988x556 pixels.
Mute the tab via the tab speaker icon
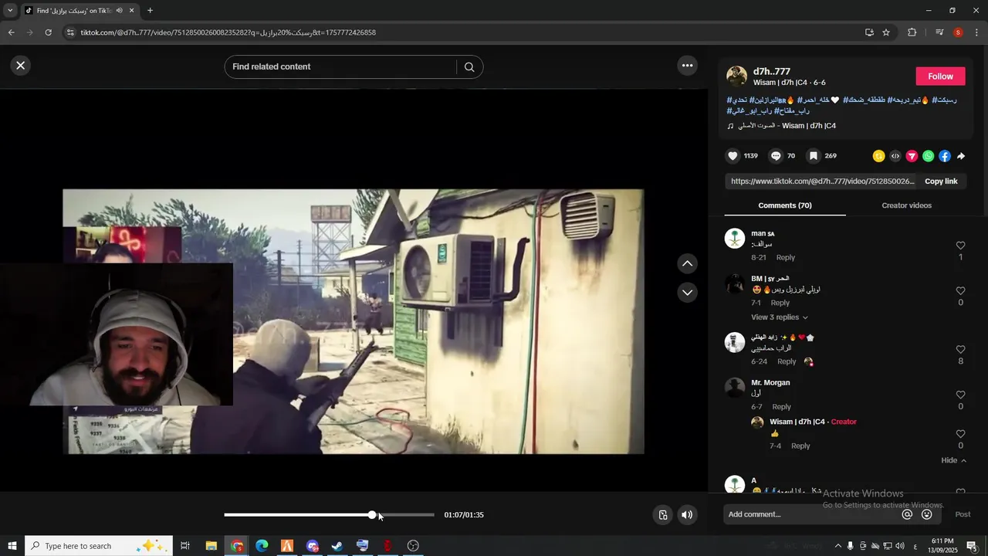click(119, 11)
